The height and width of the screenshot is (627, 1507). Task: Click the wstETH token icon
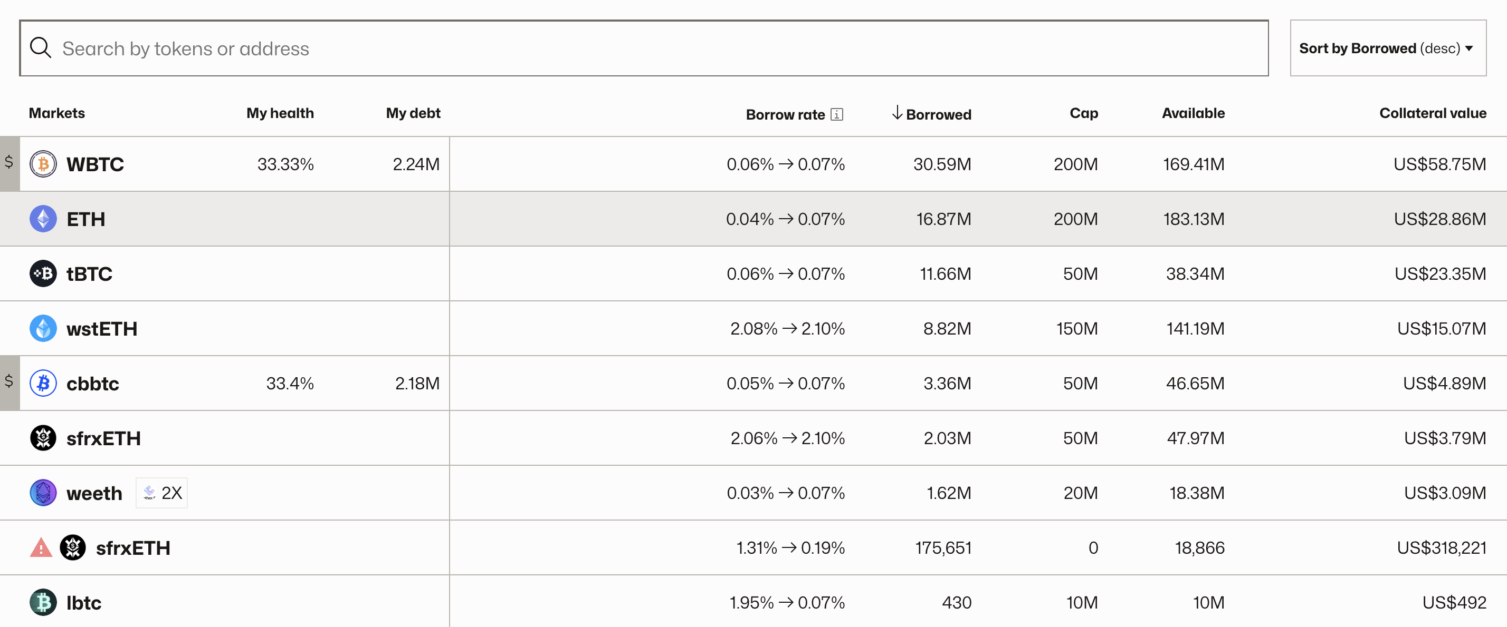(x=43, y=328)
